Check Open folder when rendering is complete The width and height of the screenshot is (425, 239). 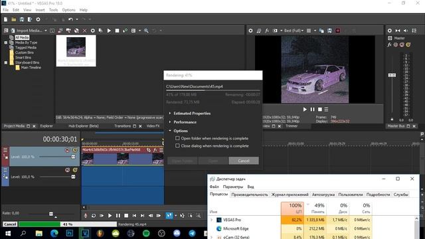pyautogui.click(x=177, y=138)
